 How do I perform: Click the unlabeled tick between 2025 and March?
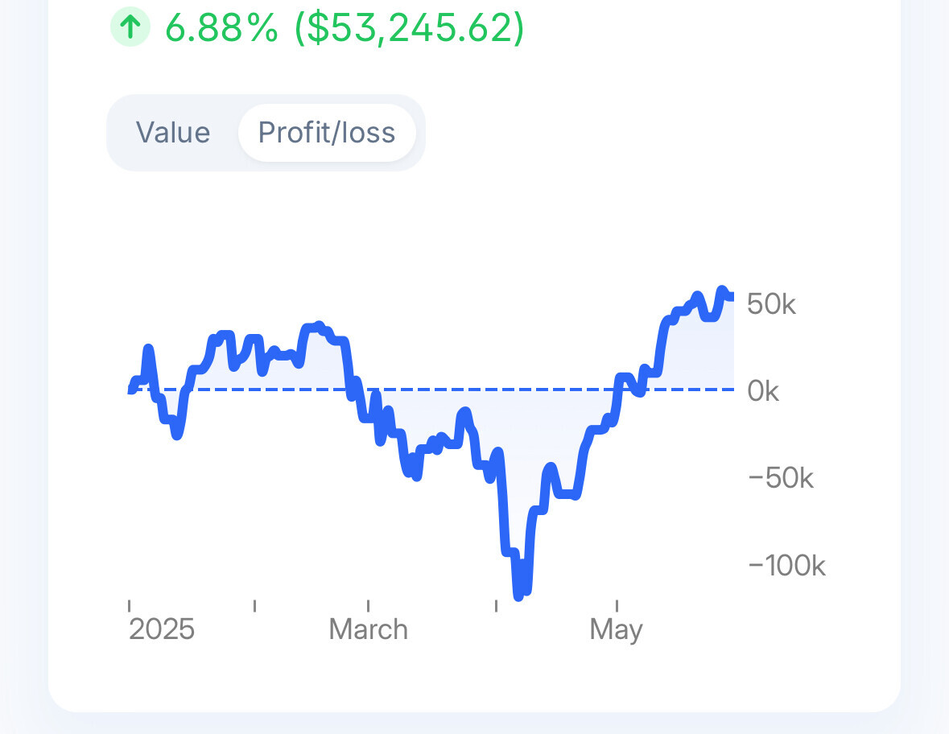[254, 605]
